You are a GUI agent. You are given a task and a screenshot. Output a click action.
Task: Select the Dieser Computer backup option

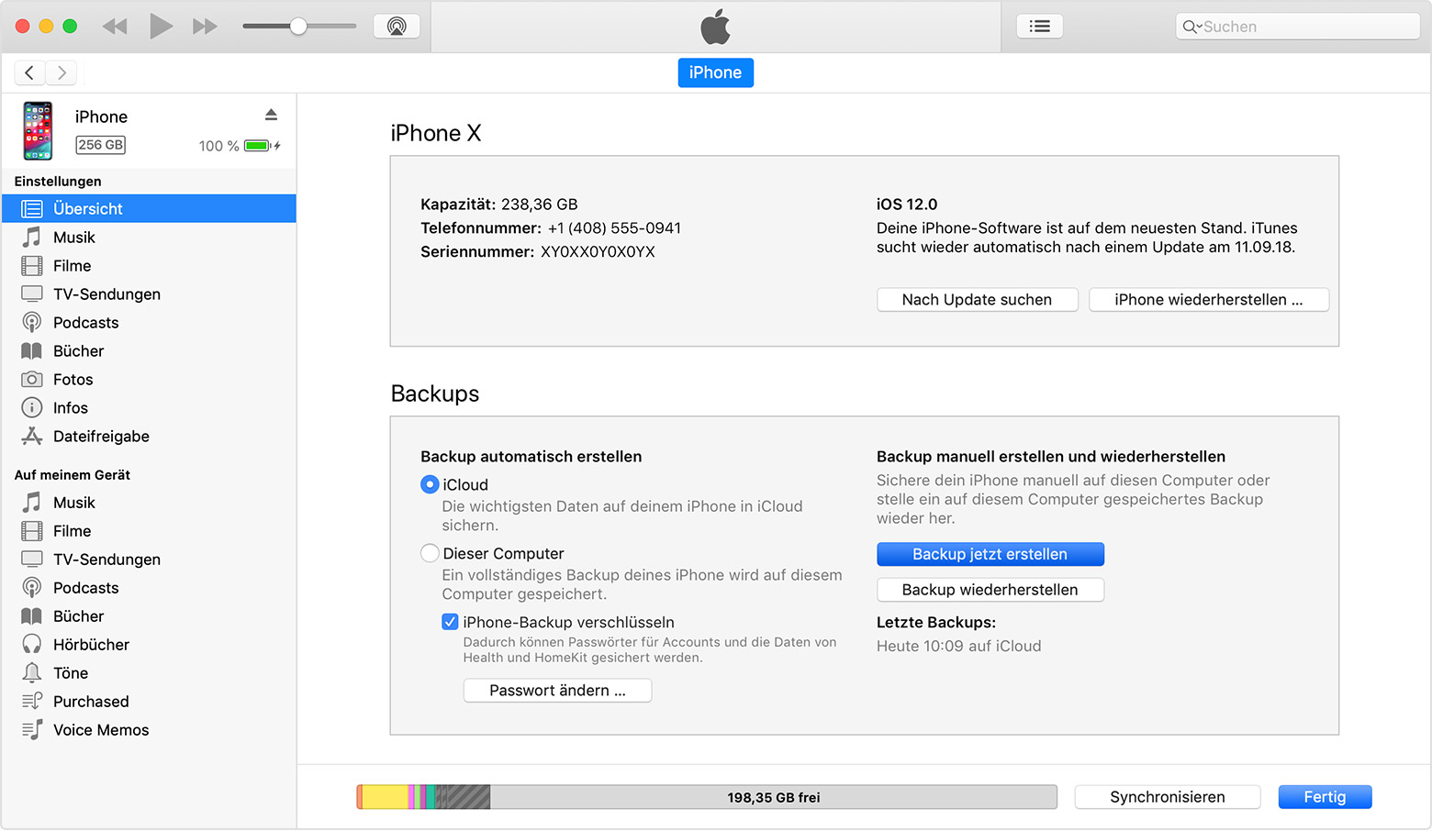click(x=430, y=553)
